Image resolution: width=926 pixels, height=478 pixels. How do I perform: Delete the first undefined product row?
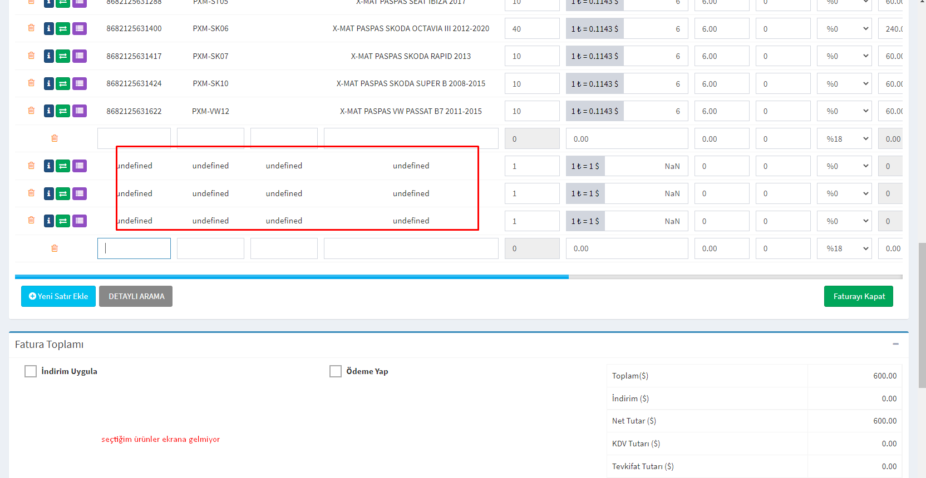tap(31, 166)
